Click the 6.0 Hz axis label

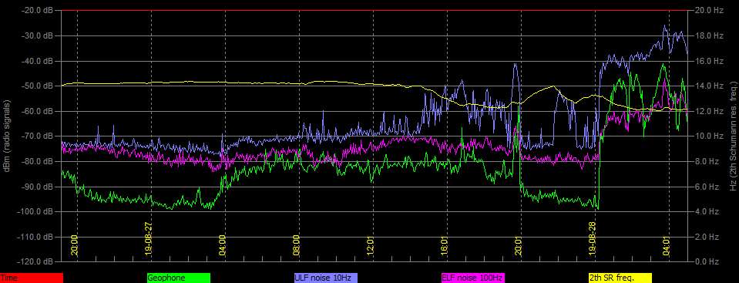[707, 187]
